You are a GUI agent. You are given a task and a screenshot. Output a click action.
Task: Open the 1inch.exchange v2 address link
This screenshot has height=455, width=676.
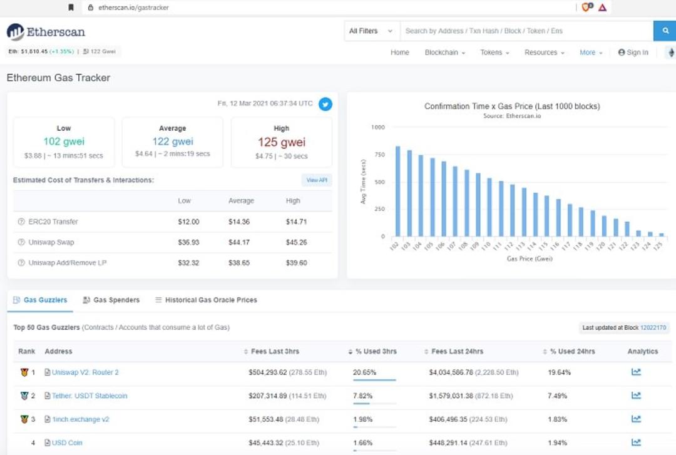pyautogui.click(x=81, y=419)
